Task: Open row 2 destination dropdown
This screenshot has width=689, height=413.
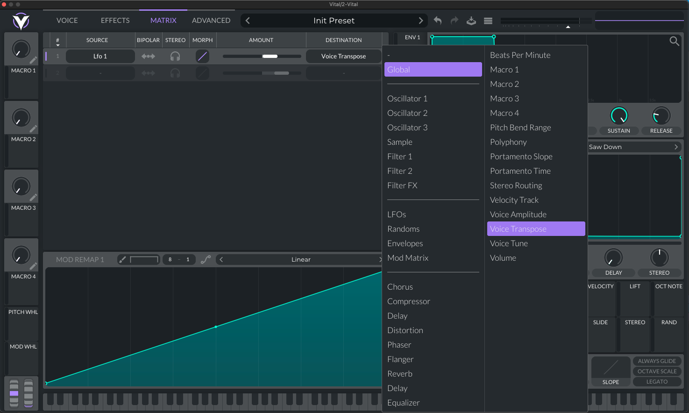Action: (x=343, y=73)
